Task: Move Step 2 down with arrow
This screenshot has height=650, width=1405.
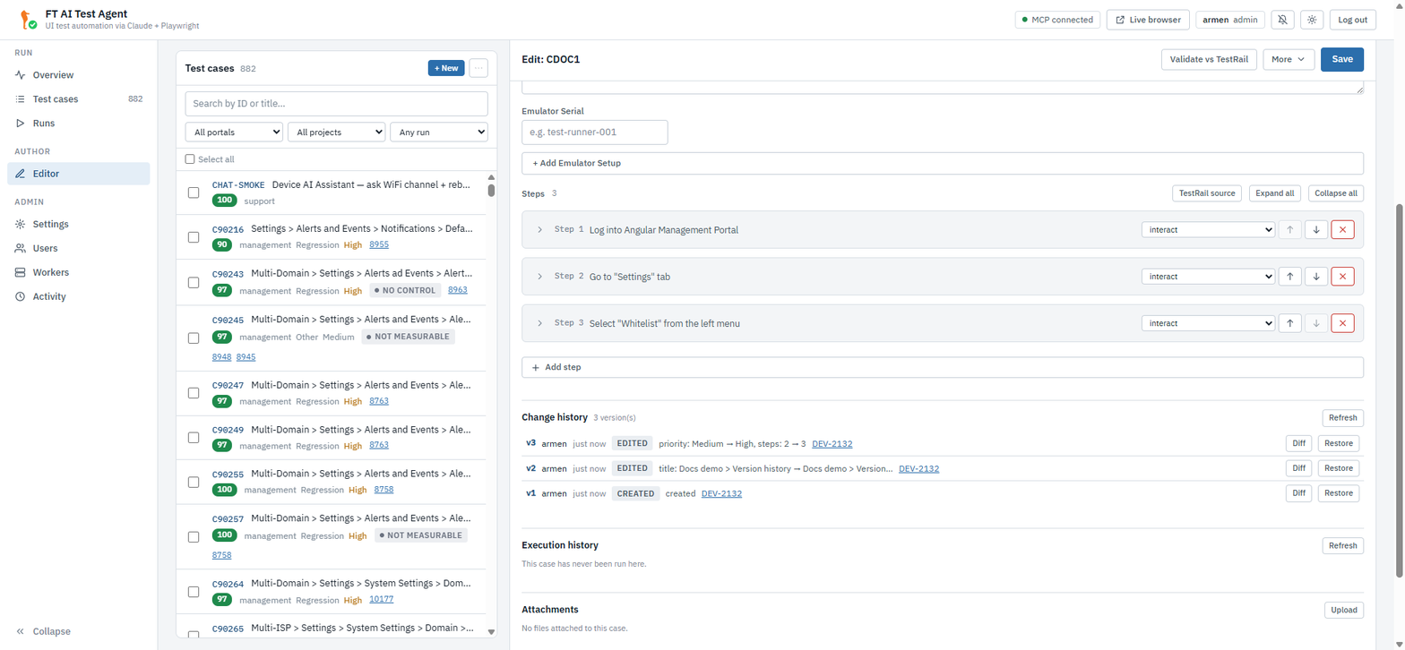Action: (x=1316, y=277)
